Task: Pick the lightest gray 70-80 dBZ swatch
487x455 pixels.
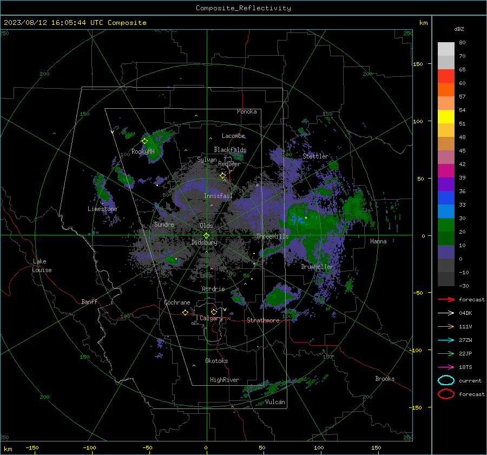Action: (446, 49)
